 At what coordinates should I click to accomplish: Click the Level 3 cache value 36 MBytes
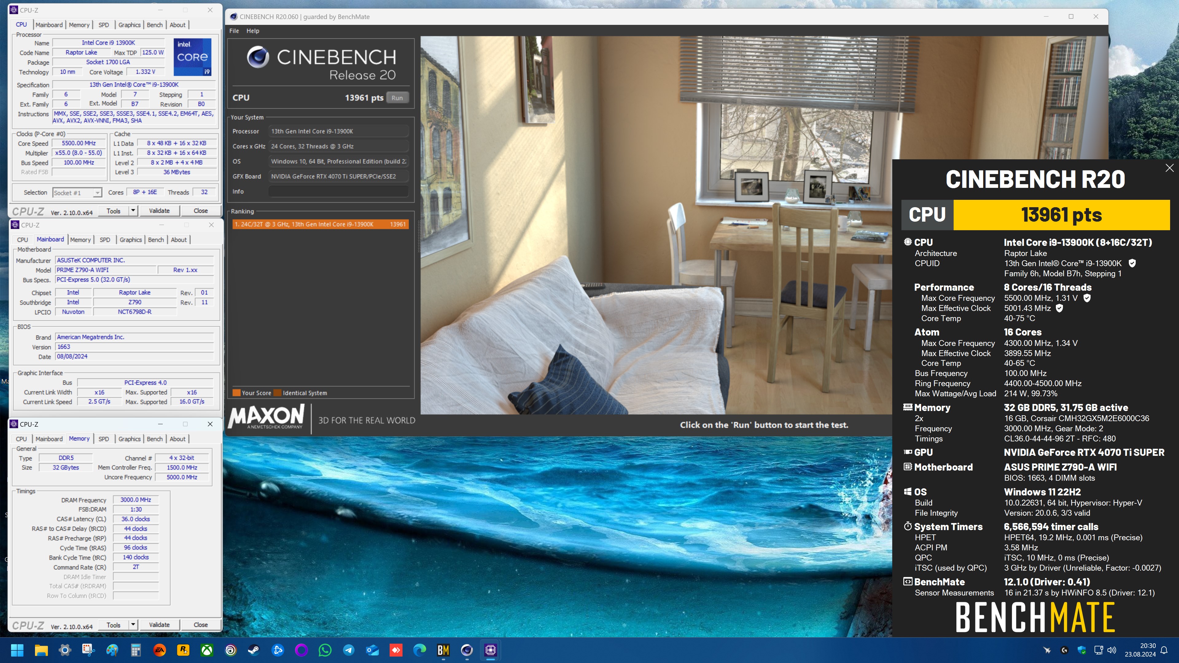(177, 172)
